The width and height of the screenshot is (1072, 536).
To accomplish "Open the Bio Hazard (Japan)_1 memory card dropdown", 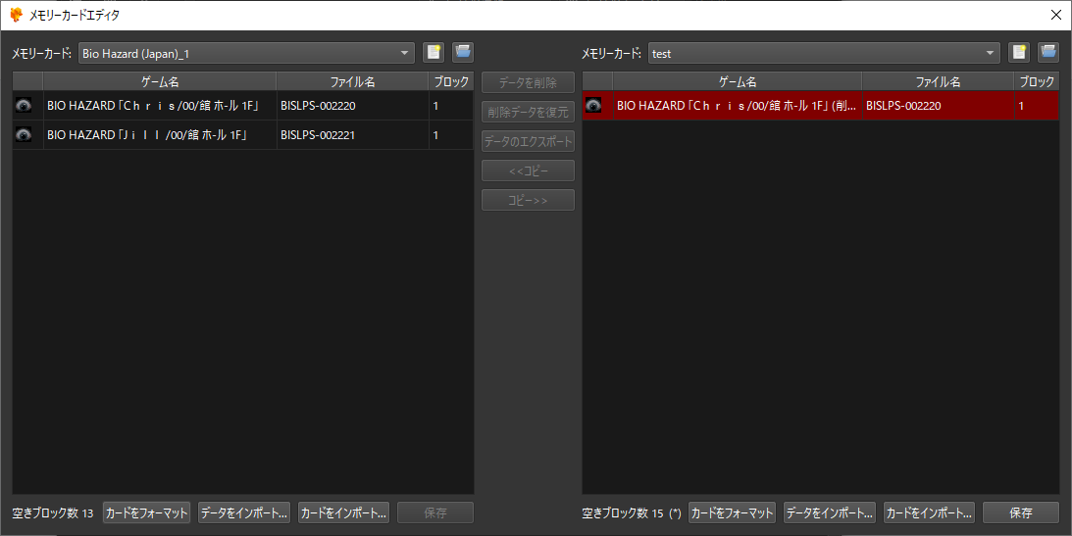I will point(247,53).
